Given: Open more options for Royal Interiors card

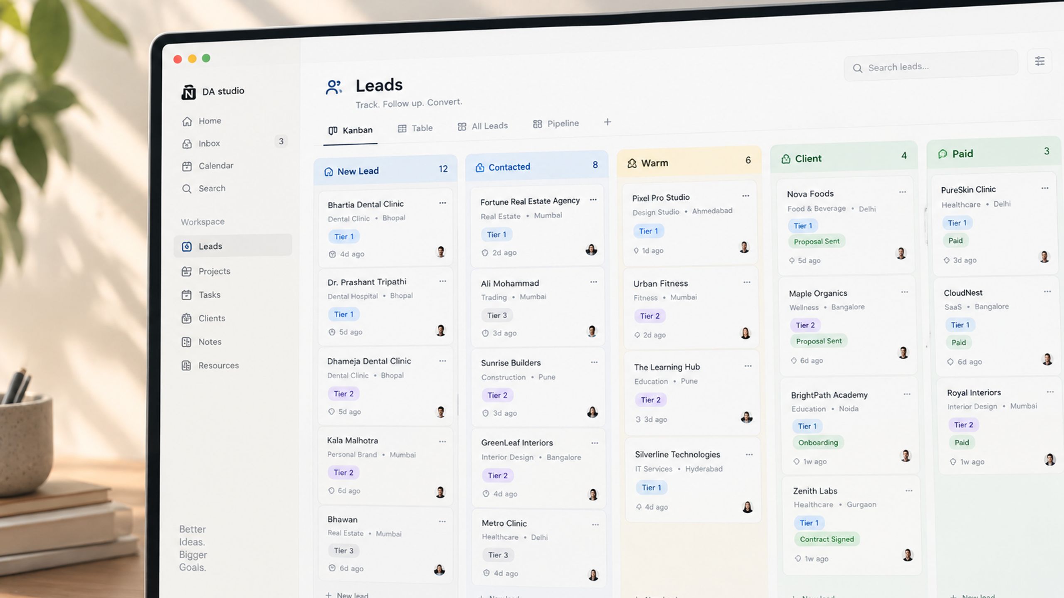Looking at the screenshot, I should pos(1050,392).
